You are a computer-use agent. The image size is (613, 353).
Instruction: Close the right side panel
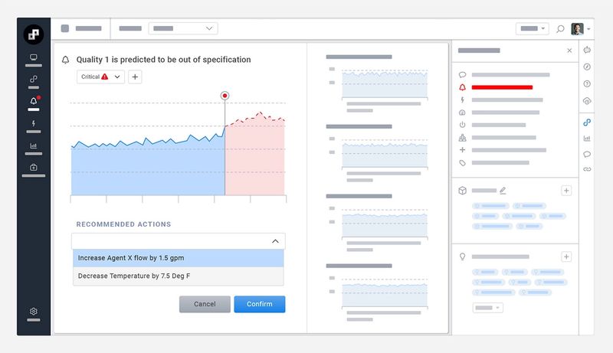(569, 51)
